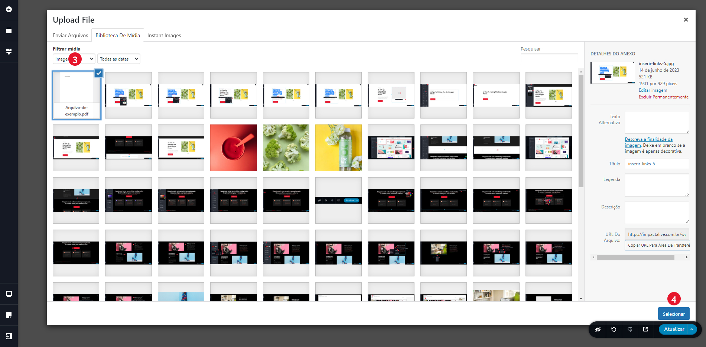
Task: Select the green broccoli image thumbnail
Action: pos(286,148)
